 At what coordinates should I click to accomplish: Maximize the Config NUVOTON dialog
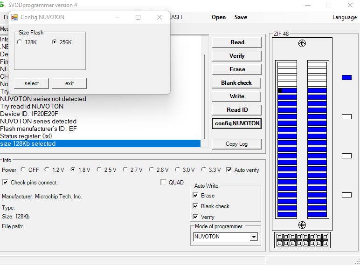coord(138,17)
